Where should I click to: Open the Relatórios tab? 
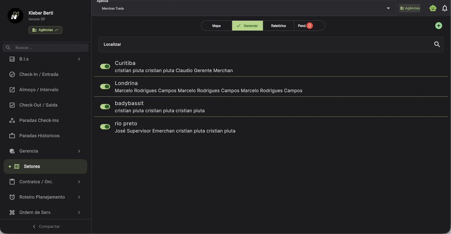(x=278, y=26)
